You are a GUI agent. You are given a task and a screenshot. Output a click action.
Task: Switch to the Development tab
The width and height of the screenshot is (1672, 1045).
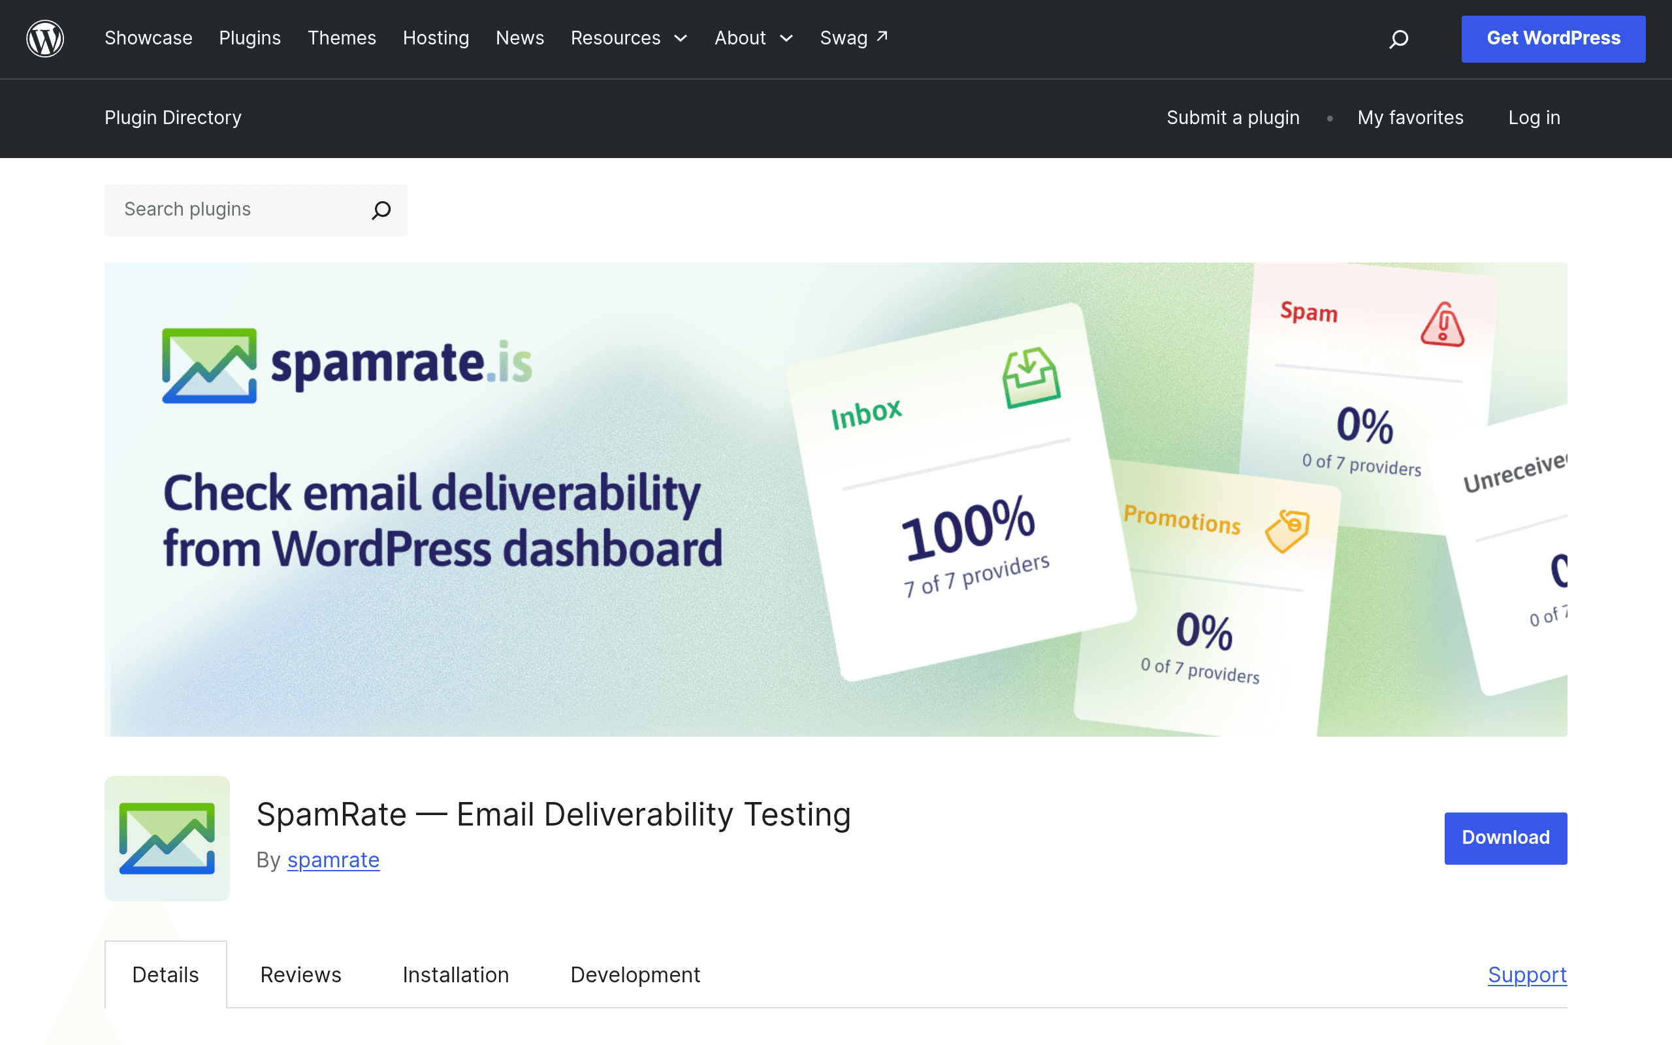click(x=635, y=974)
